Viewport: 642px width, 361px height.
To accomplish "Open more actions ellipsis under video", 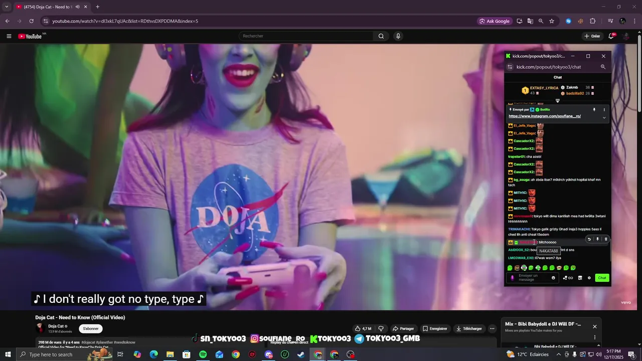I will [x=492, y=329].
